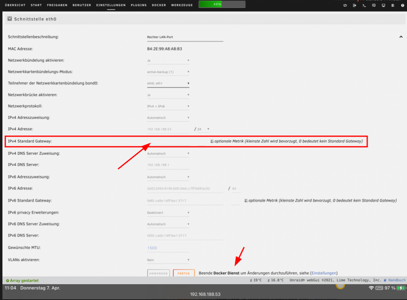This screenshot has height=300, width=407.
Task: Open the Handbuch link in the footer
Action: click(x=396, y=280)
